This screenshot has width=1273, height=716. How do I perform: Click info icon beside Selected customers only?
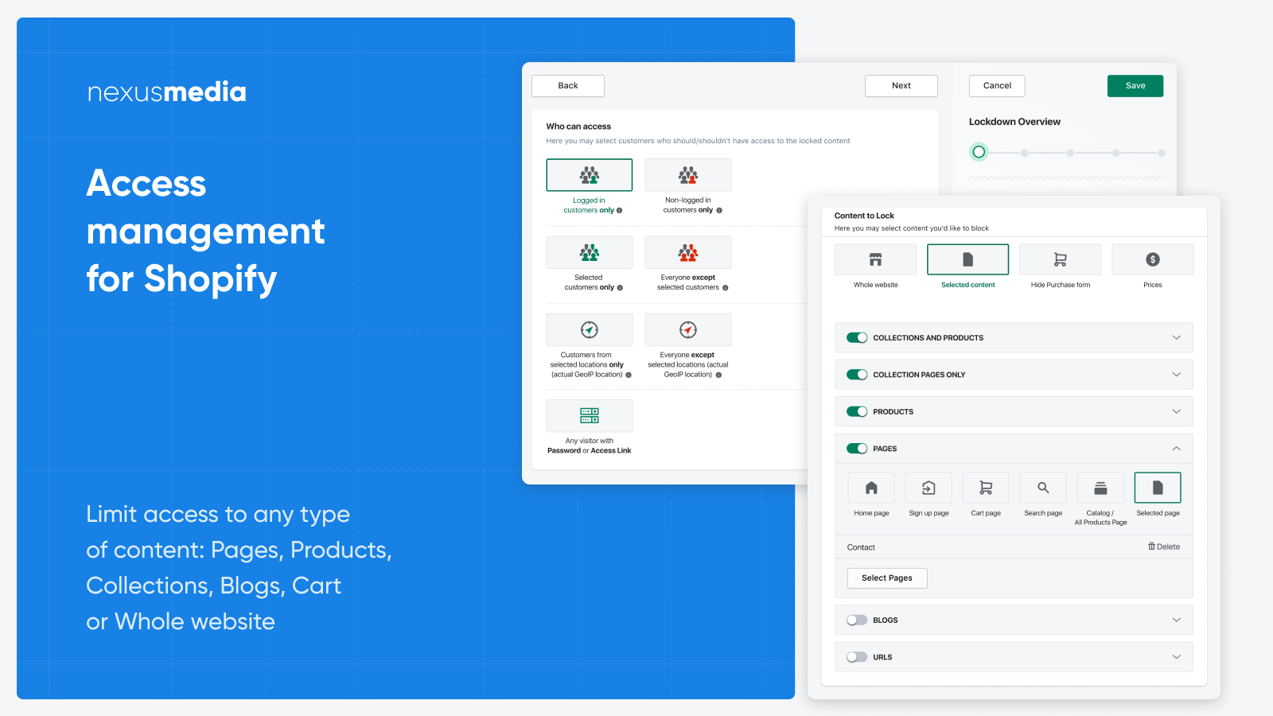point(620,288)
